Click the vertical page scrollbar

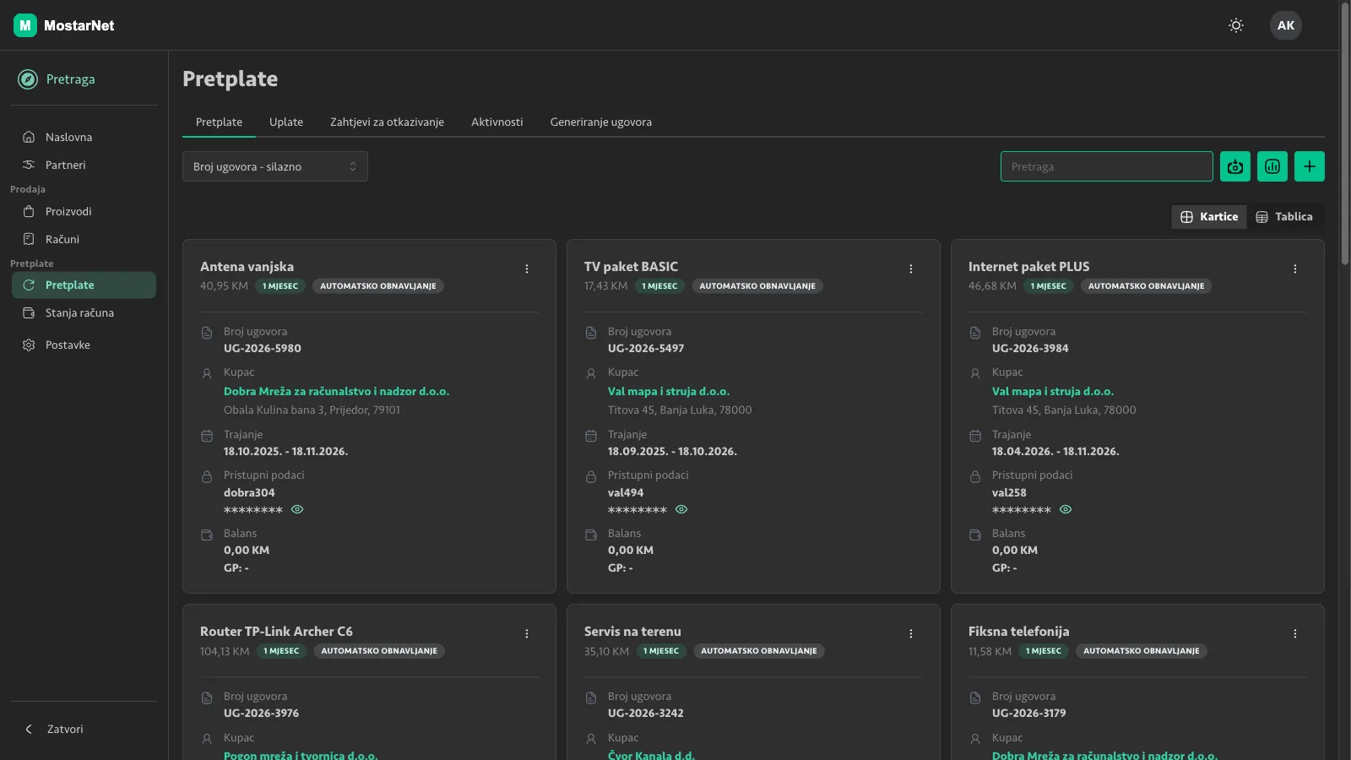tap(1345, 135)
